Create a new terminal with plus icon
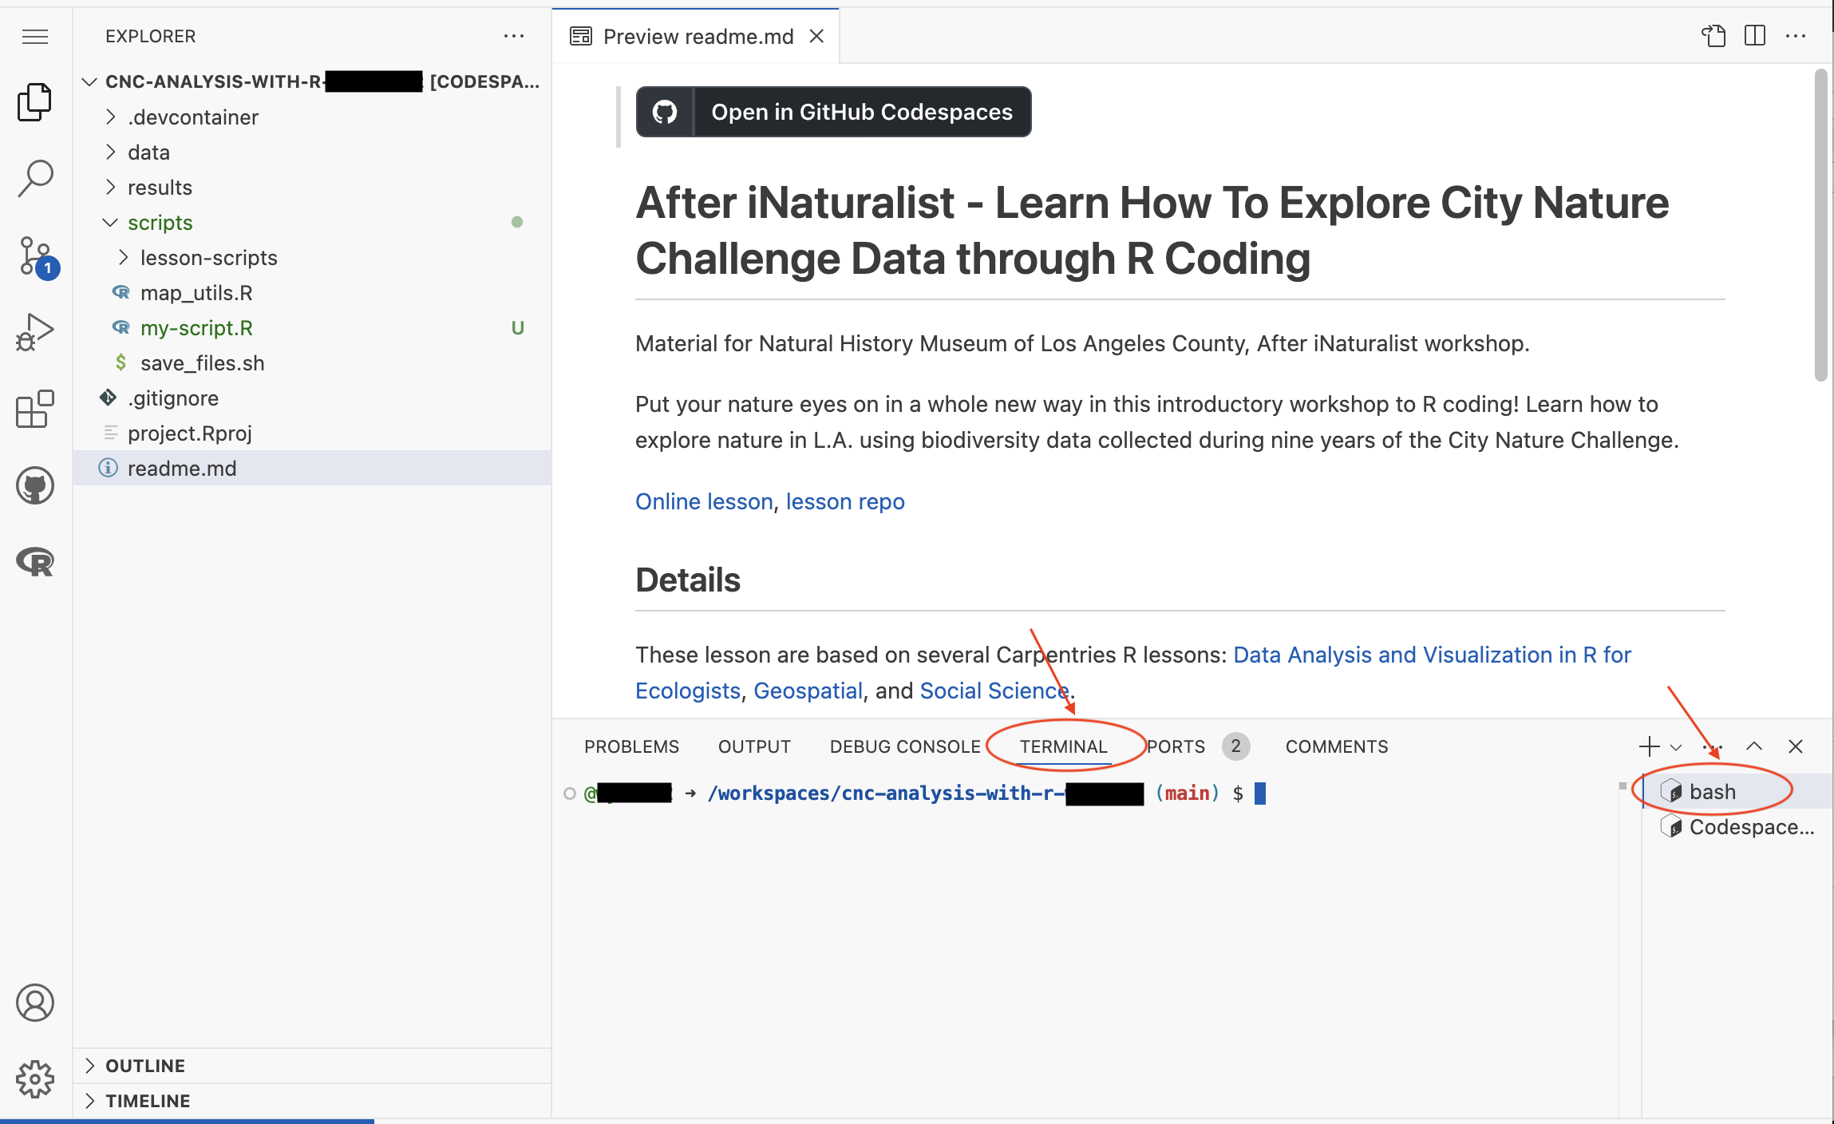 tap(1649, 746)
